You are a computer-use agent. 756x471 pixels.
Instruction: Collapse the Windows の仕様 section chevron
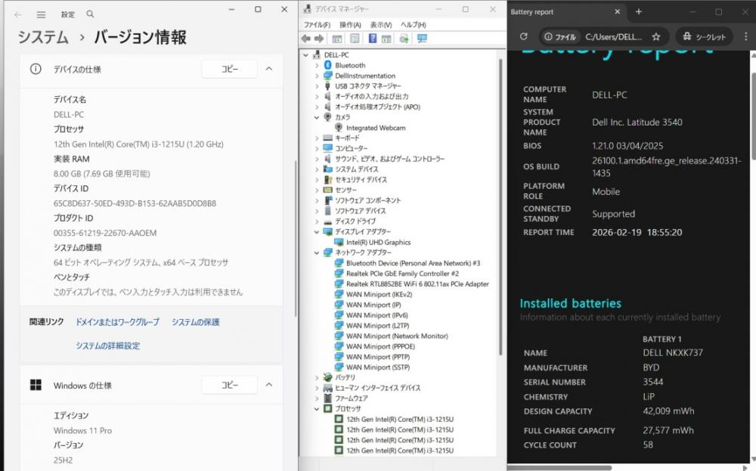268,385
